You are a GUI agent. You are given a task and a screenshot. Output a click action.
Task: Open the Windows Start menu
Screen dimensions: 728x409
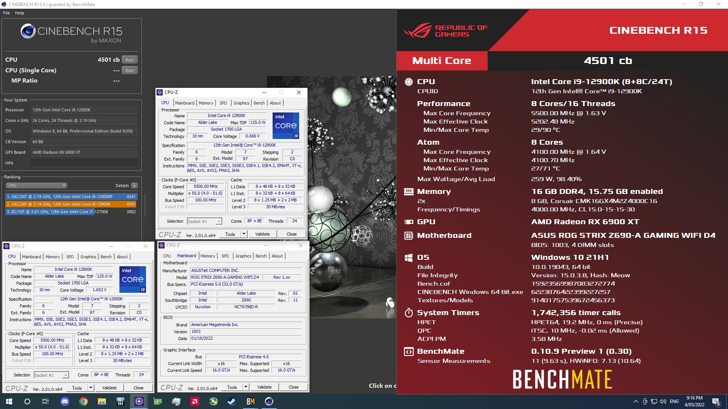click(x=9, y=401)
